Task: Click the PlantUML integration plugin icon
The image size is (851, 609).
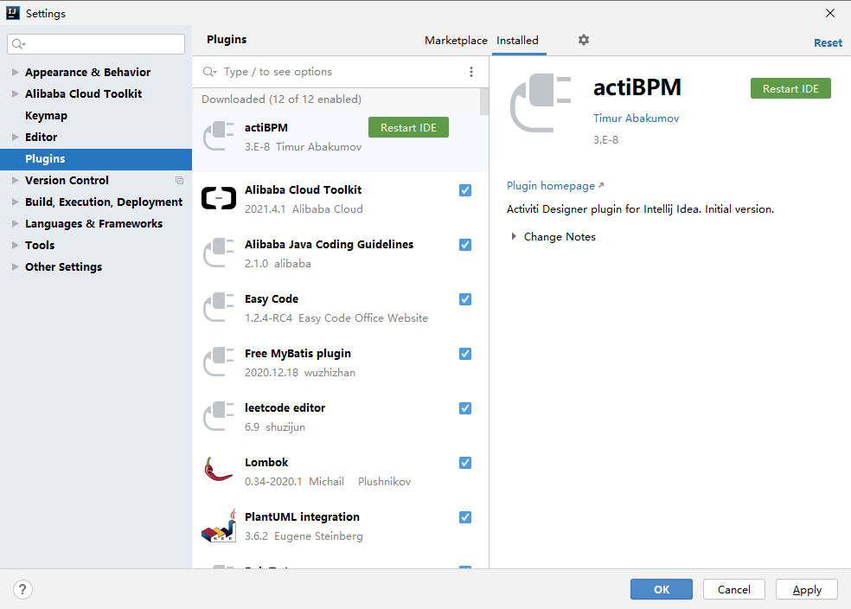Action: point(219,525)
